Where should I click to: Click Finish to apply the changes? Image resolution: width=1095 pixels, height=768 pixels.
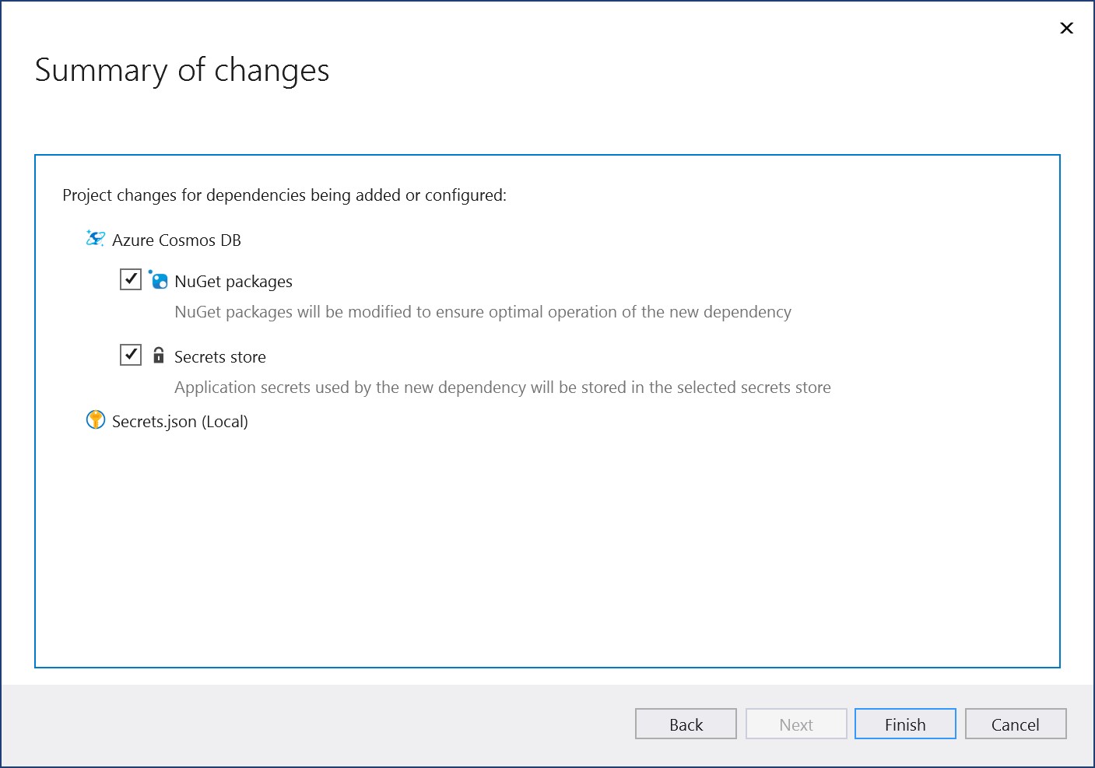pyautogui.click(x=904, y=724)
